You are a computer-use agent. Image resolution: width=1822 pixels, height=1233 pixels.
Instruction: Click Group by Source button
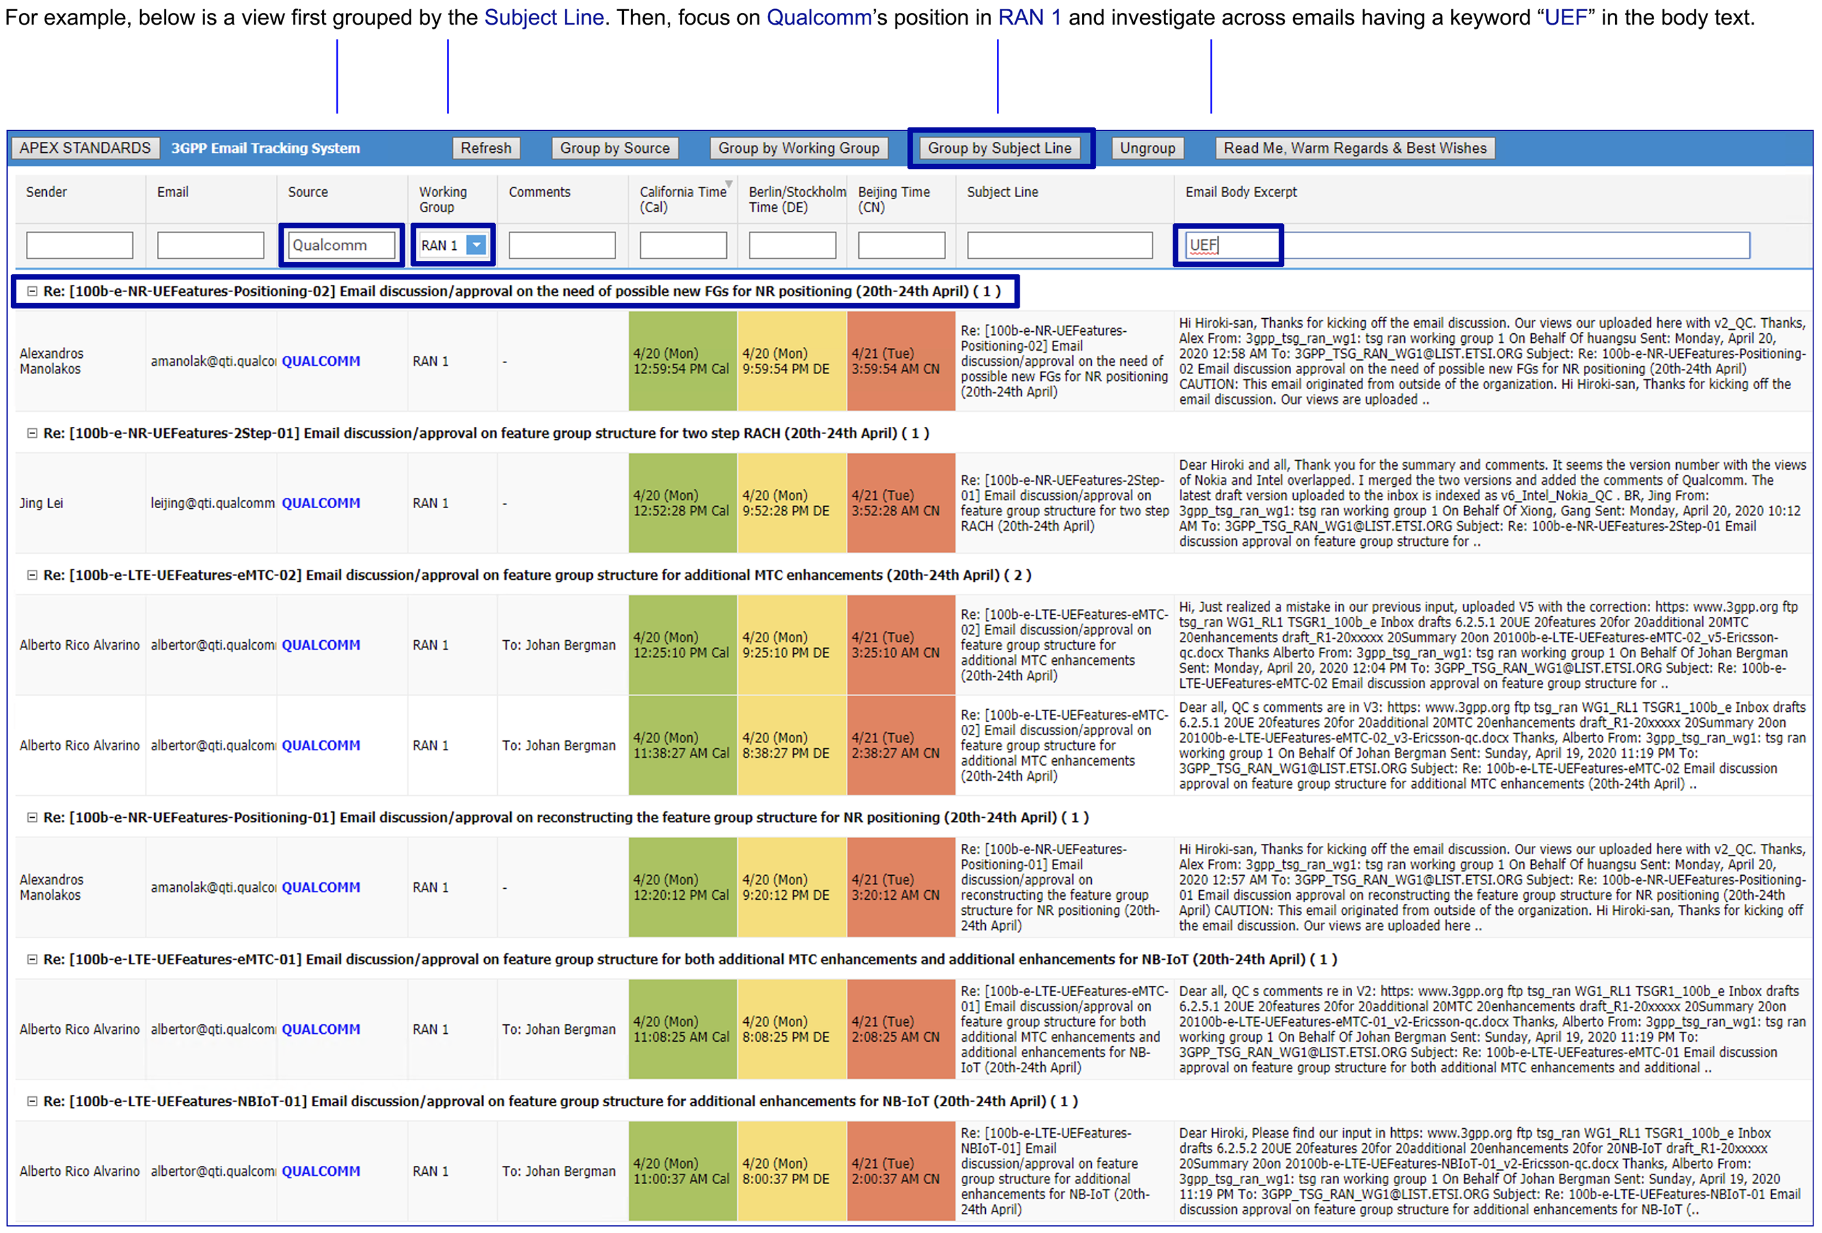pos(614,148)
